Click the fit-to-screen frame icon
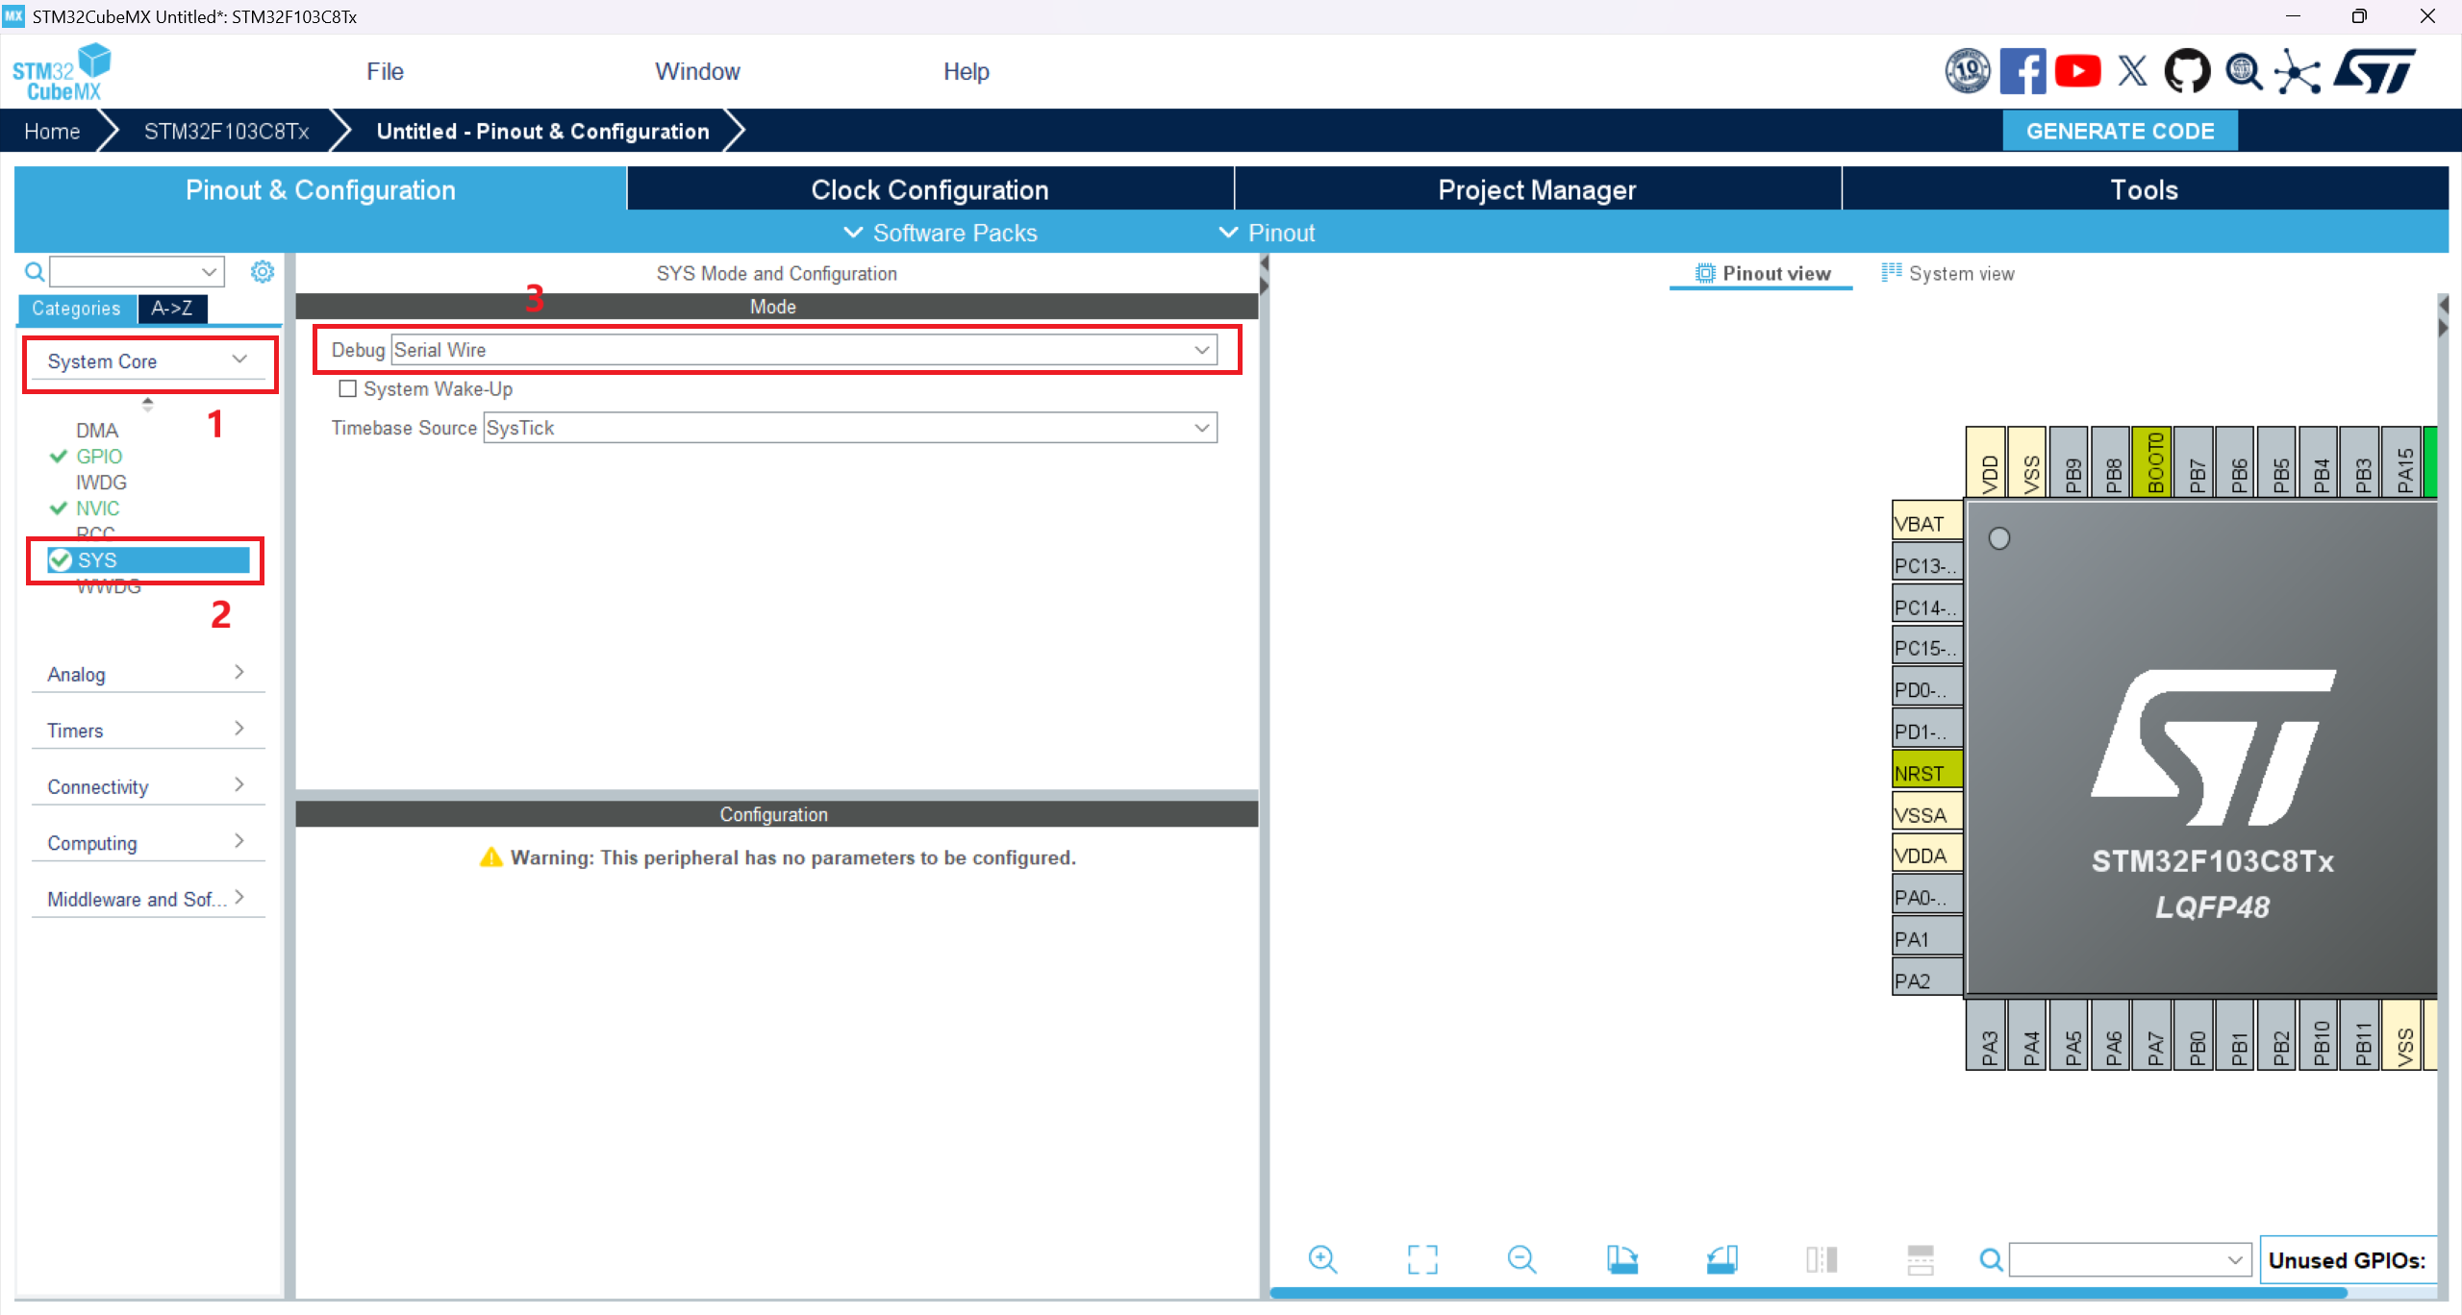This screenshot has height=1315, width=2462. [1422, 1259]
